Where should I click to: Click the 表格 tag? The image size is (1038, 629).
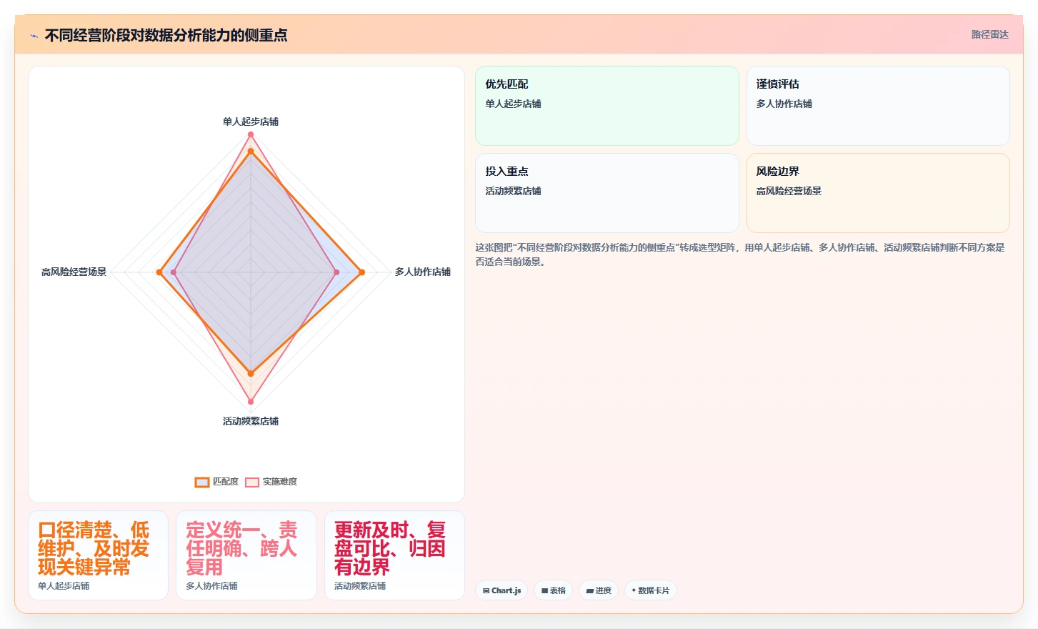click(554, 590)
